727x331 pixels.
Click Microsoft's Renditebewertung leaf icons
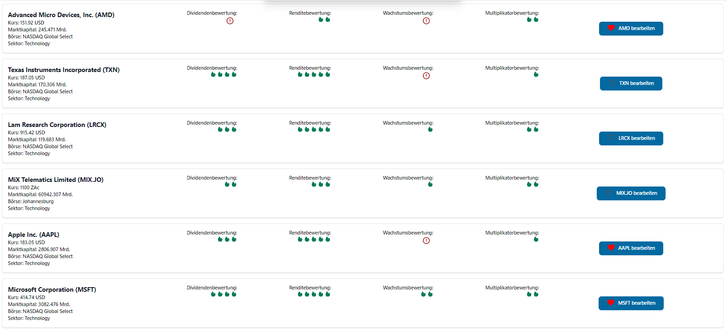[x=314, y=294]
